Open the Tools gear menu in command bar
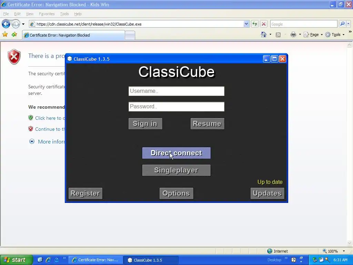This screenshot has height=265, width=353. (x=335, y=35)
